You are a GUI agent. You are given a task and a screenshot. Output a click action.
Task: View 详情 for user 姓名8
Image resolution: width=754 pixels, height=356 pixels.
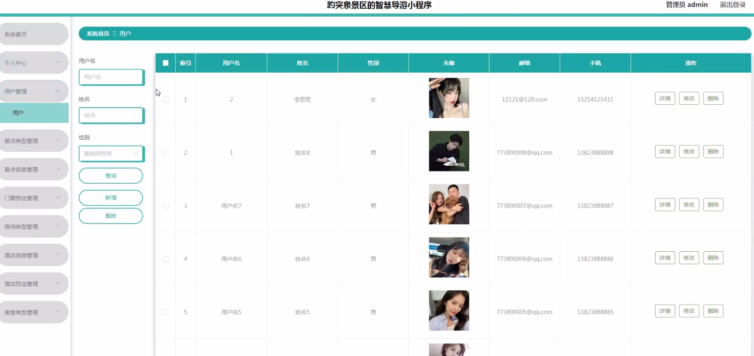pos(665,152)
